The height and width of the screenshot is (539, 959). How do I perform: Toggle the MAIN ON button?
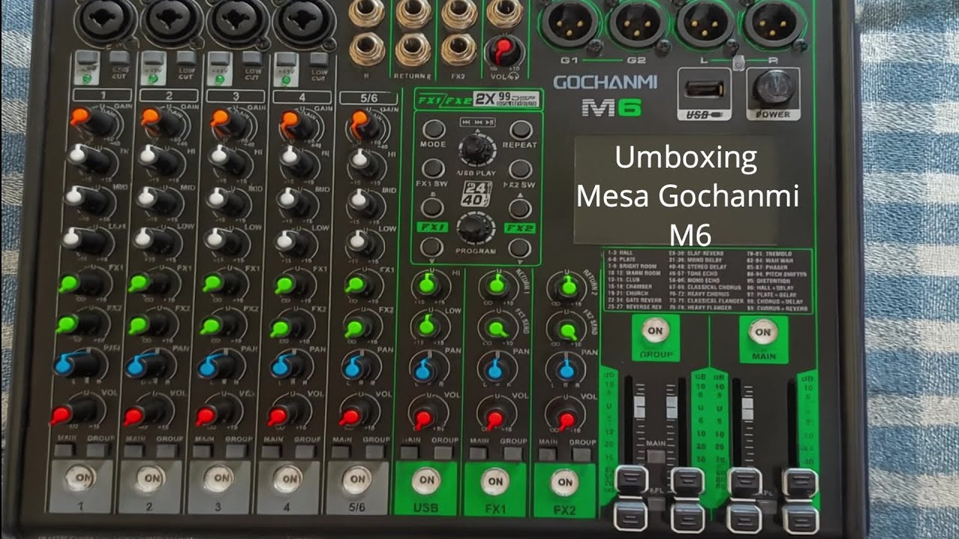[763, 331]
